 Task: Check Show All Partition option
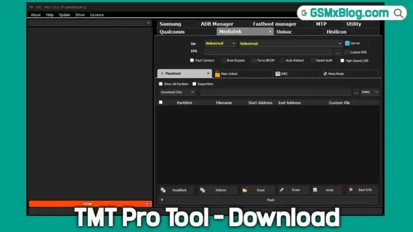point(161,84)
